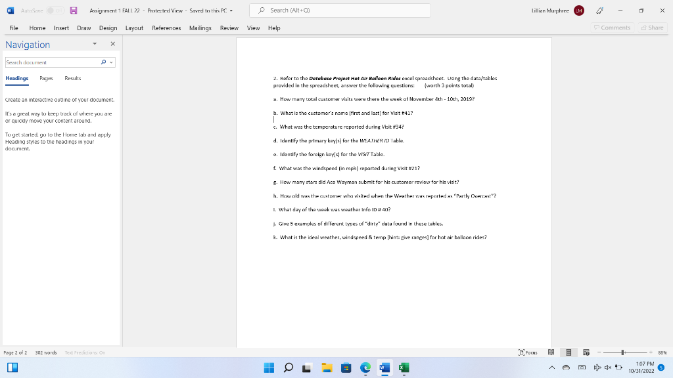Switch to Read Mode view icon

point(551,352)
